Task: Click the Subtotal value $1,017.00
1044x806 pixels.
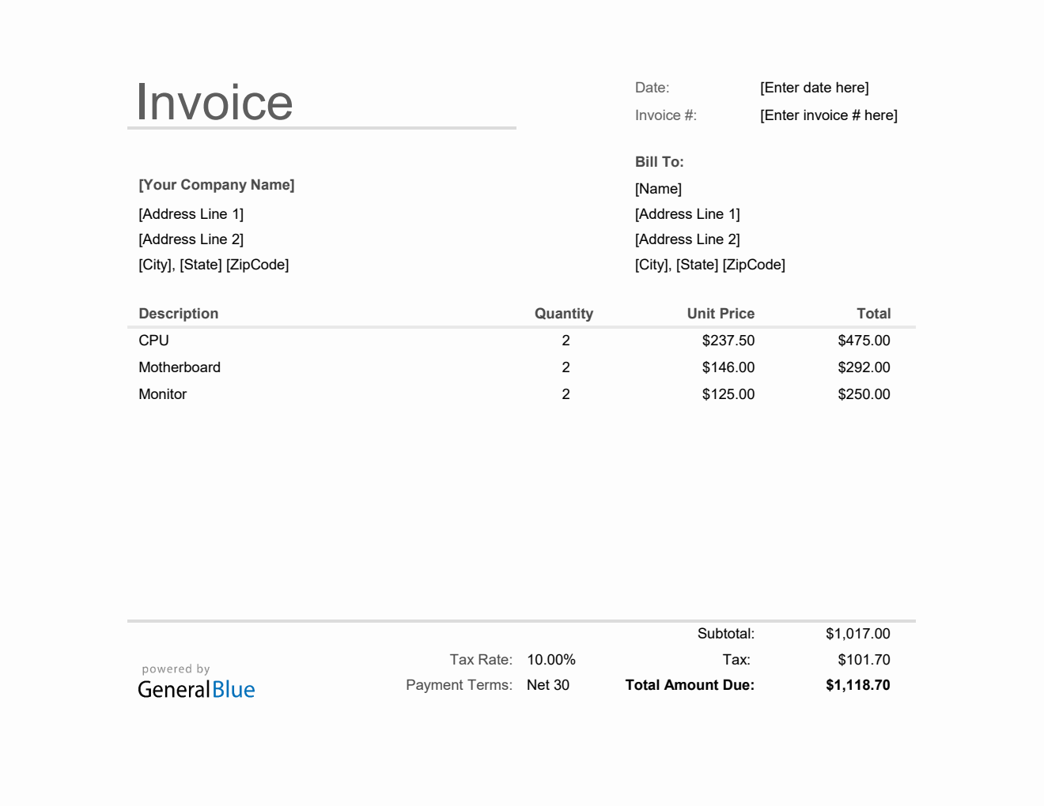Action: [x=858, y=633]
